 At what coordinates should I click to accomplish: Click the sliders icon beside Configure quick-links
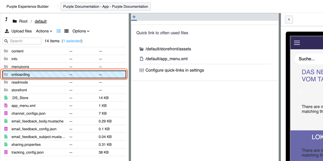142,70
